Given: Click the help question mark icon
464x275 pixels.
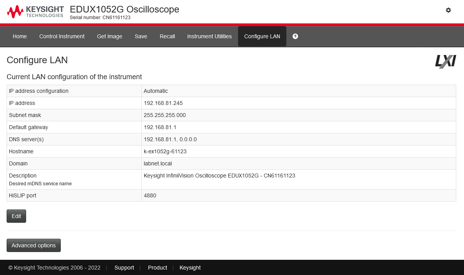Looking at the screenshot, I should [295, 36].
